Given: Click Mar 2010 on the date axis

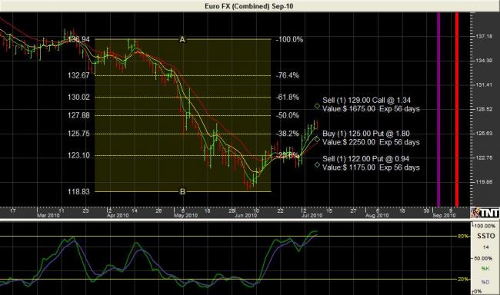Looking at the screenshot, I should [48, 216].
